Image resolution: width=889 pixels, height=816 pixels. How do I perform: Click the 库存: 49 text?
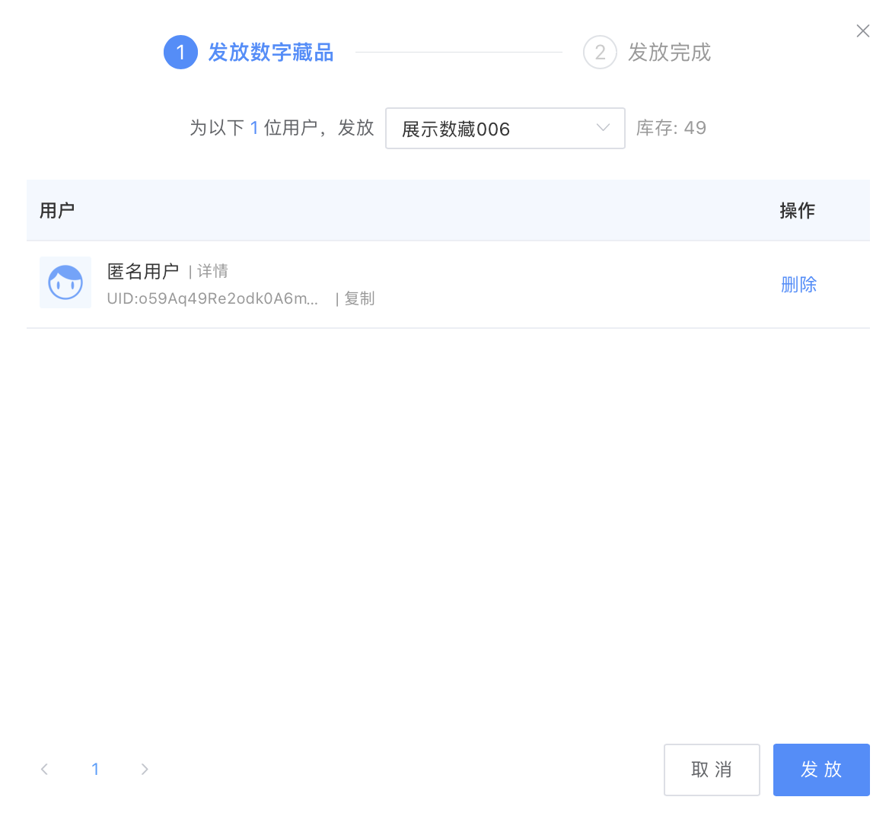671,128
